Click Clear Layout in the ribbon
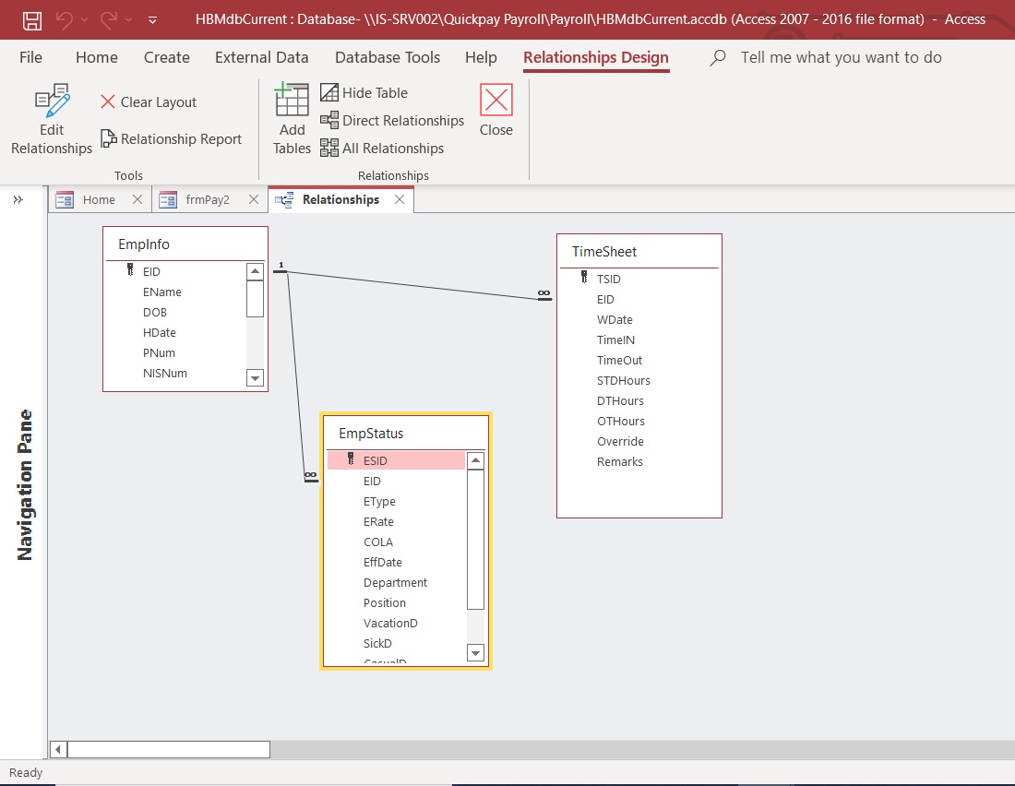This screenshot has height=786, width=1015. (x=149, y=102)
